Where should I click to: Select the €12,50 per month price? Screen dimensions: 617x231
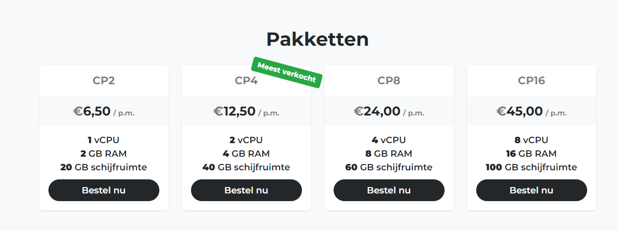pos(246,111)
